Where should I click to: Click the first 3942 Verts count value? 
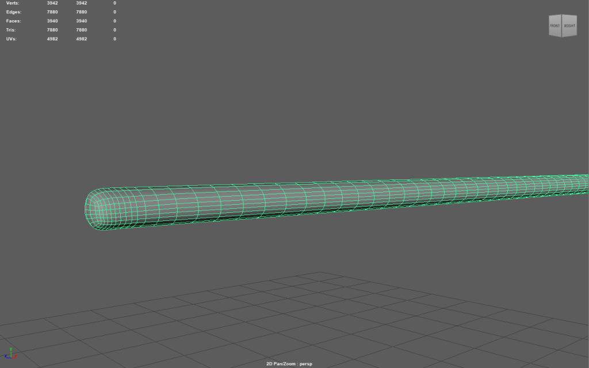(52, 3)
